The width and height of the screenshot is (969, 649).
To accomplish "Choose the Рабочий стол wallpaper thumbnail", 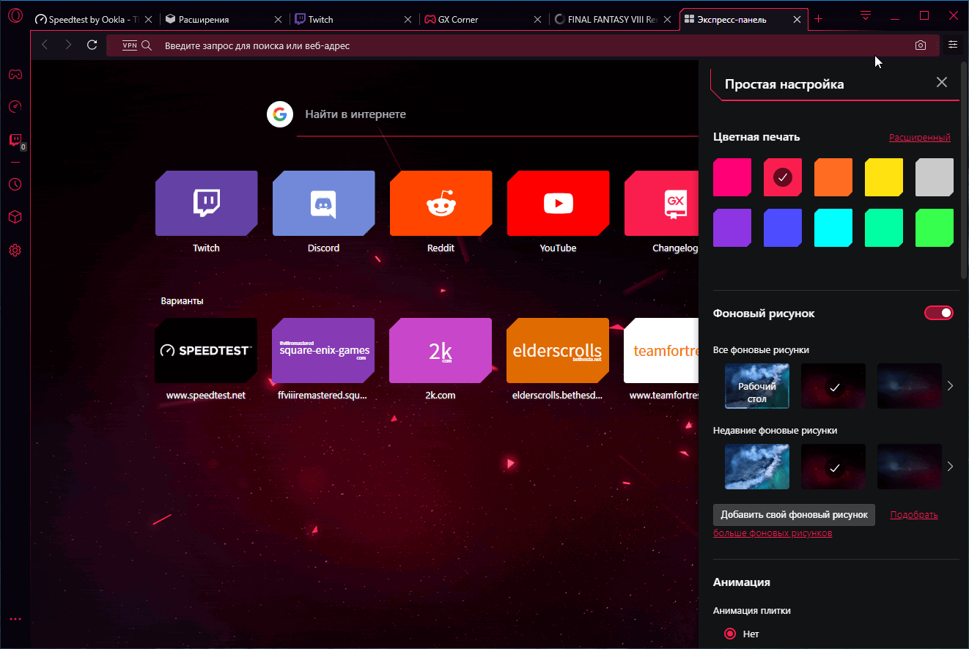I will pos(757,386).
